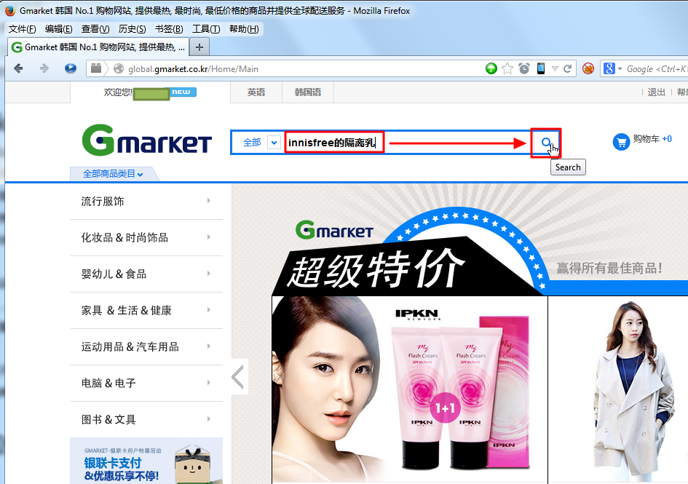The height and width of the screenshot is (484, 688).
Task: Open the 银联卡支付 promotion banner
Action: point(146,461)
